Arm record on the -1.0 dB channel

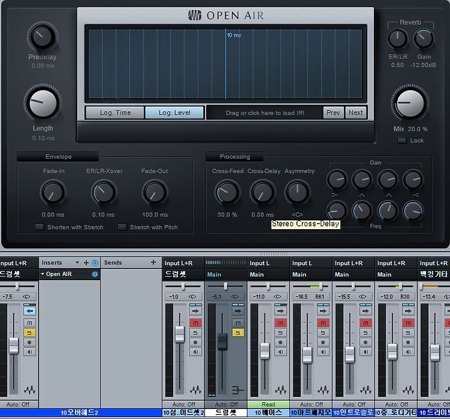click(x=196, y=342)
